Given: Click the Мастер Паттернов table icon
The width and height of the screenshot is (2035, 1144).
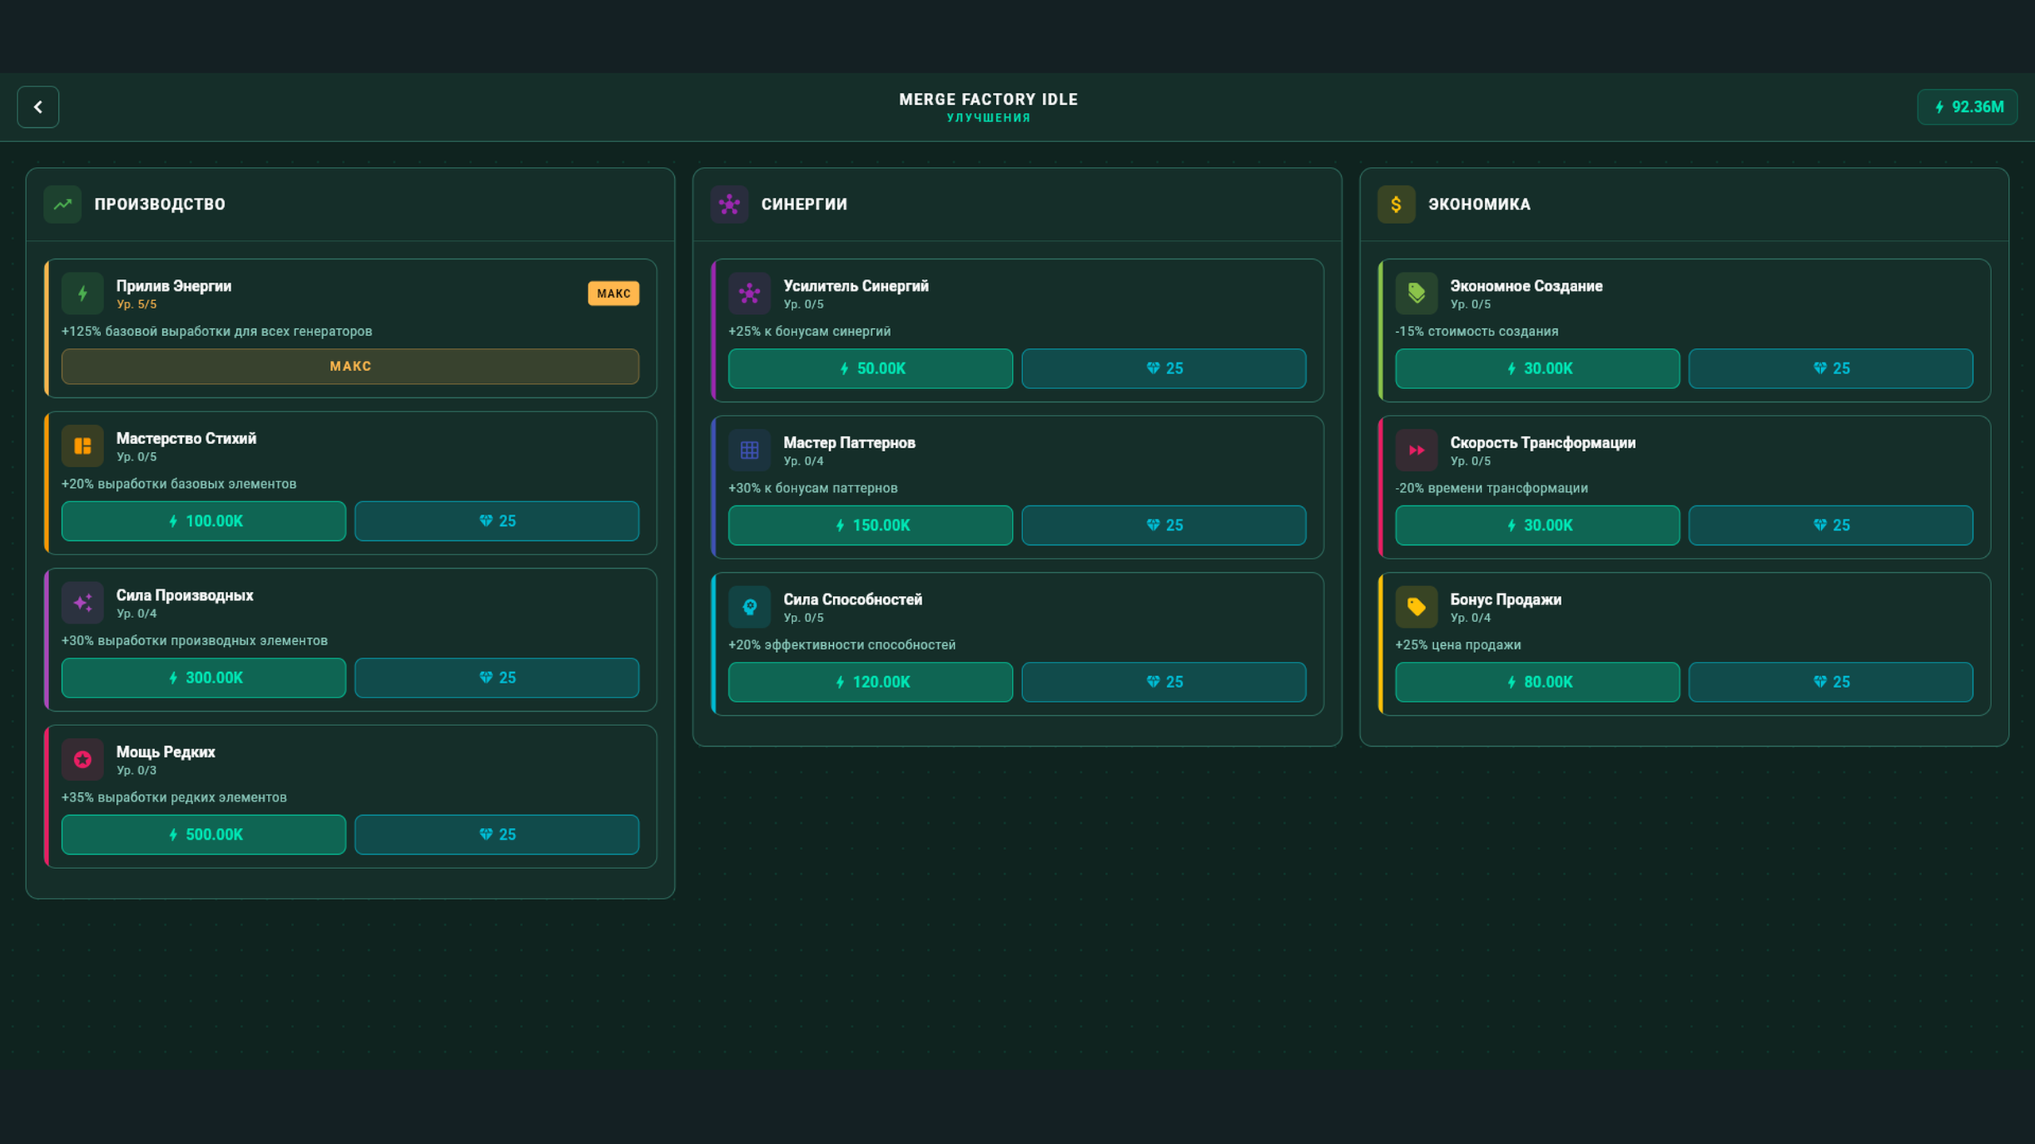Looking at the screenshot, I should coord(749,450).
